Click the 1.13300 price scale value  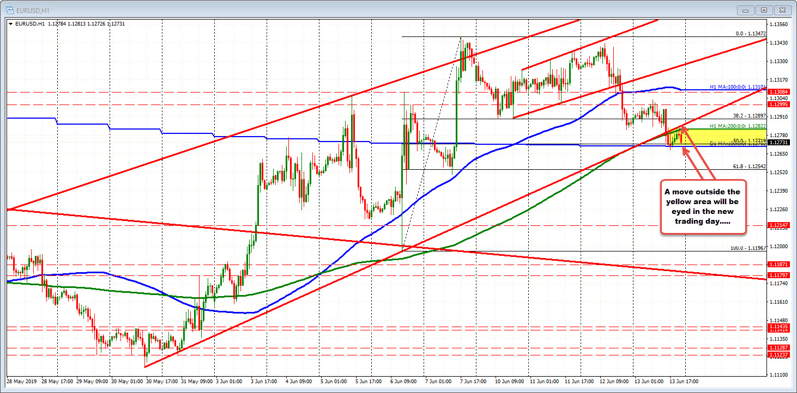(x=778, y=61)
